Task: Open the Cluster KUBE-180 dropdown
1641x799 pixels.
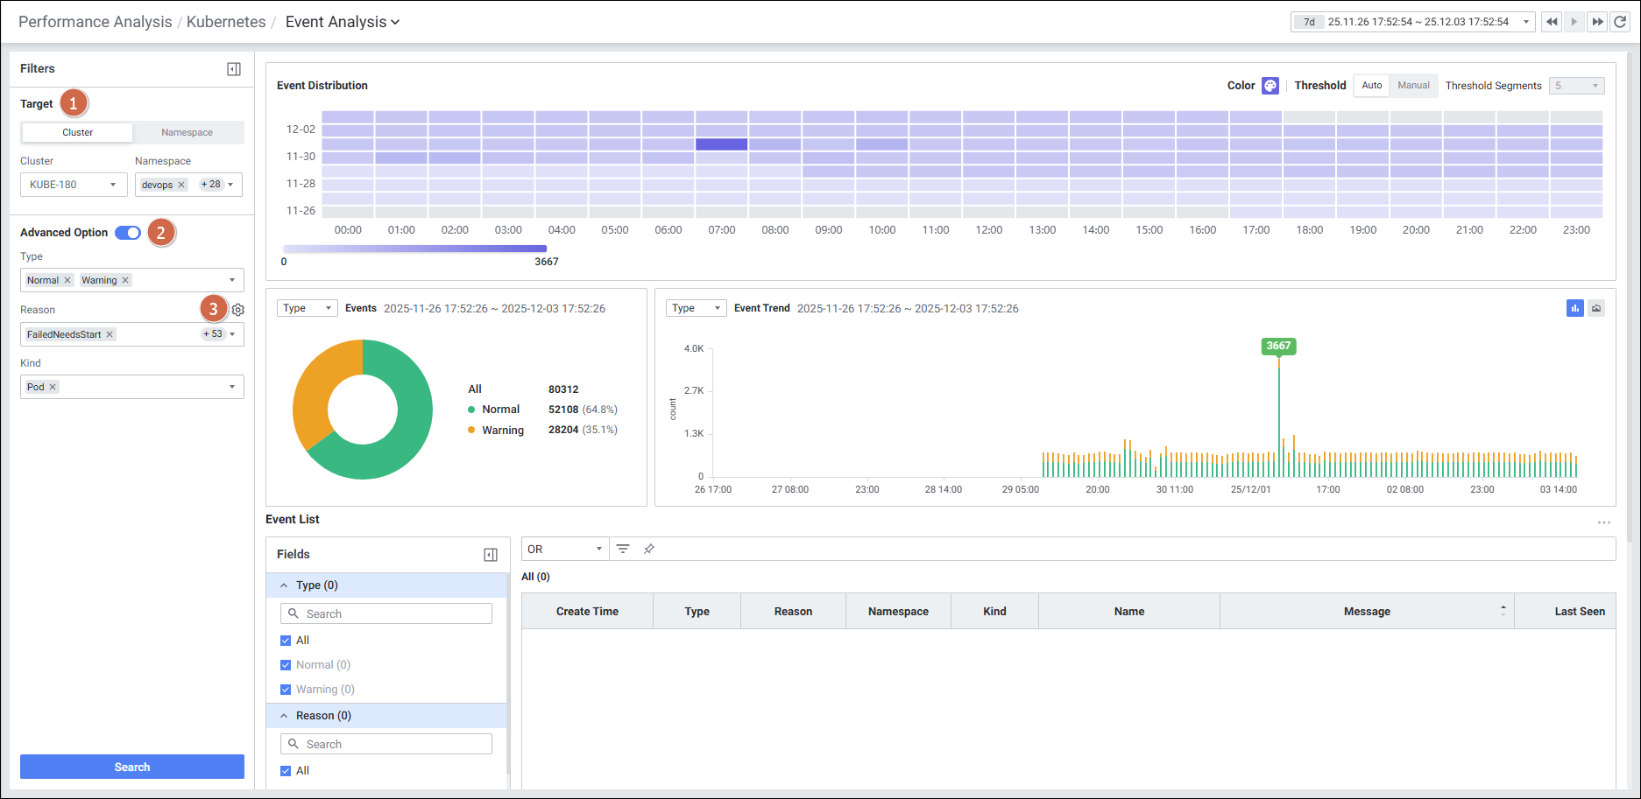Action: [74, 185]
